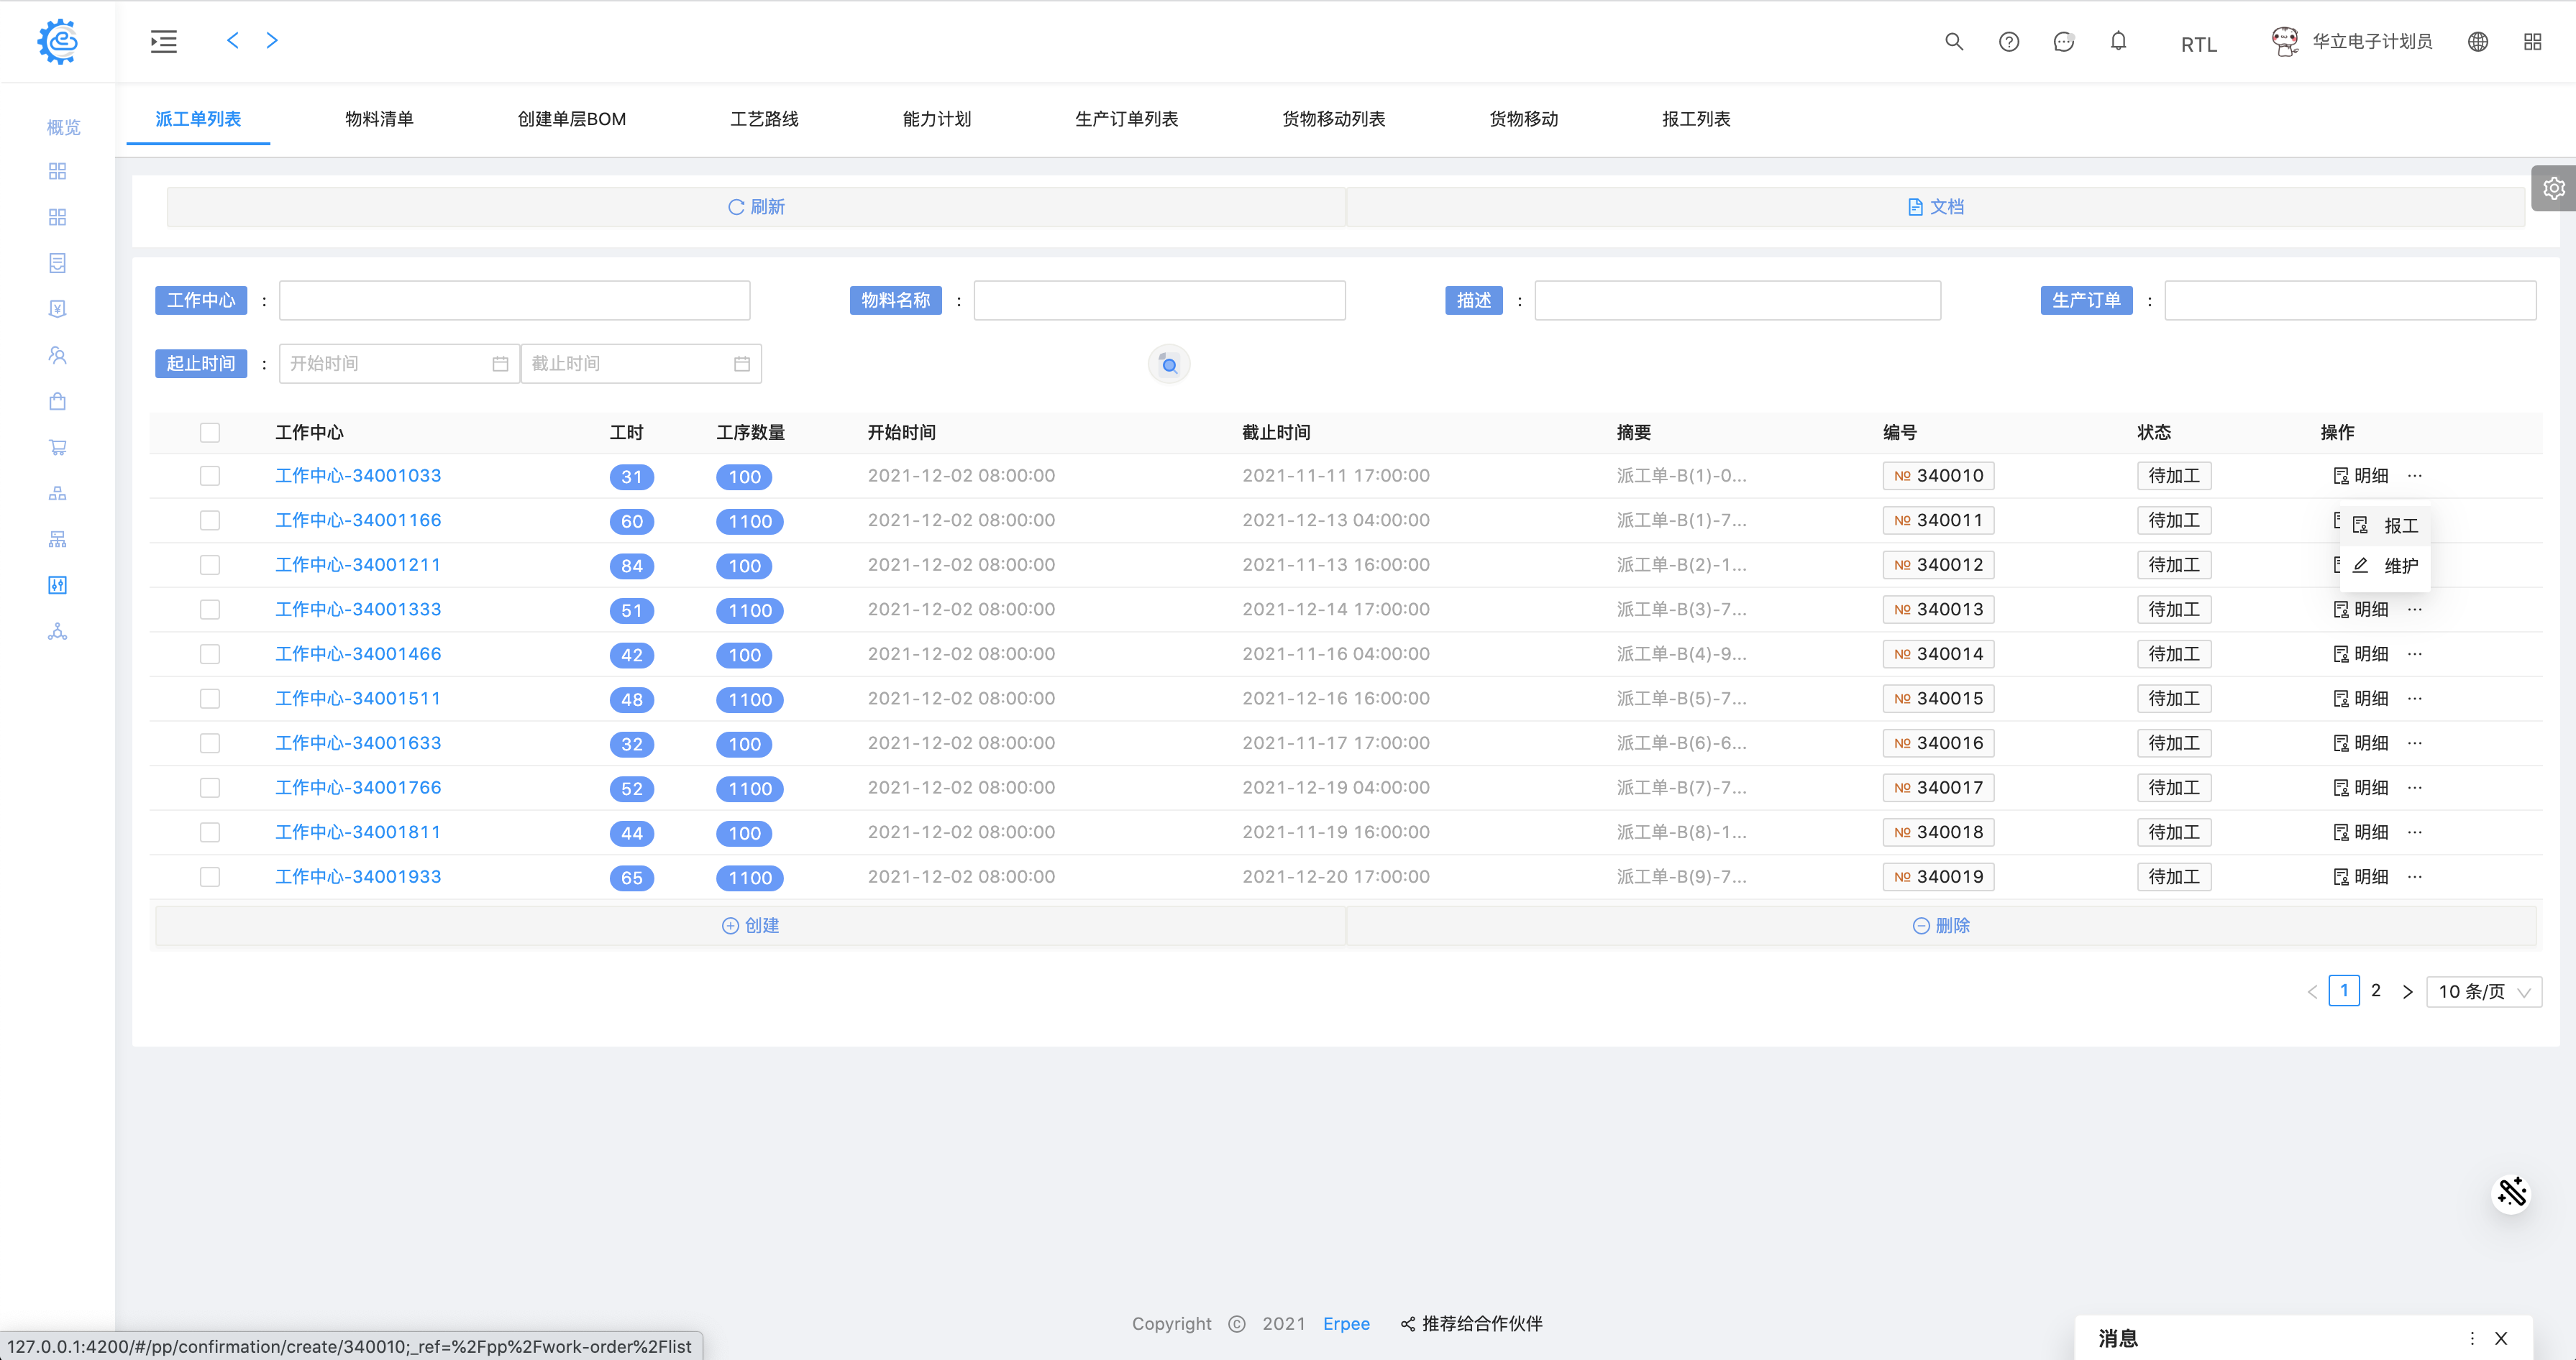Image resolution: width=2576 pixels, height=1360 pixels.
Task: Go to page 2 in pagination
Action: tap(2375, 991)
